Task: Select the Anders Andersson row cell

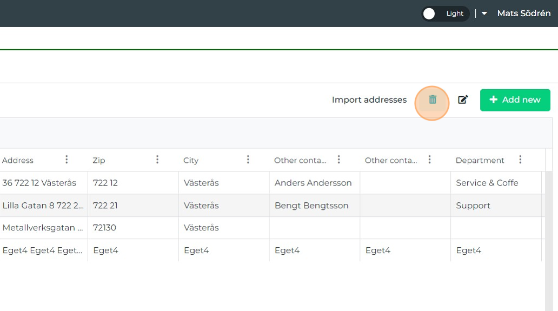Action: tap(313, 183)
